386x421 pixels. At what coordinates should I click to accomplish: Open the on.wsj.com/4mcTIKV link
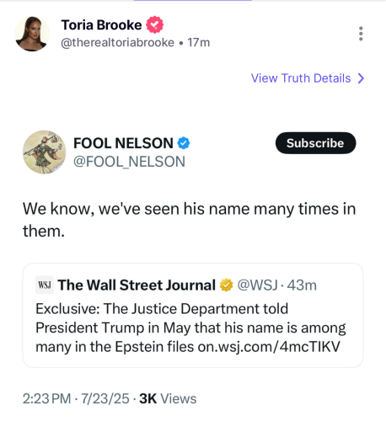(x=269, y=346)
